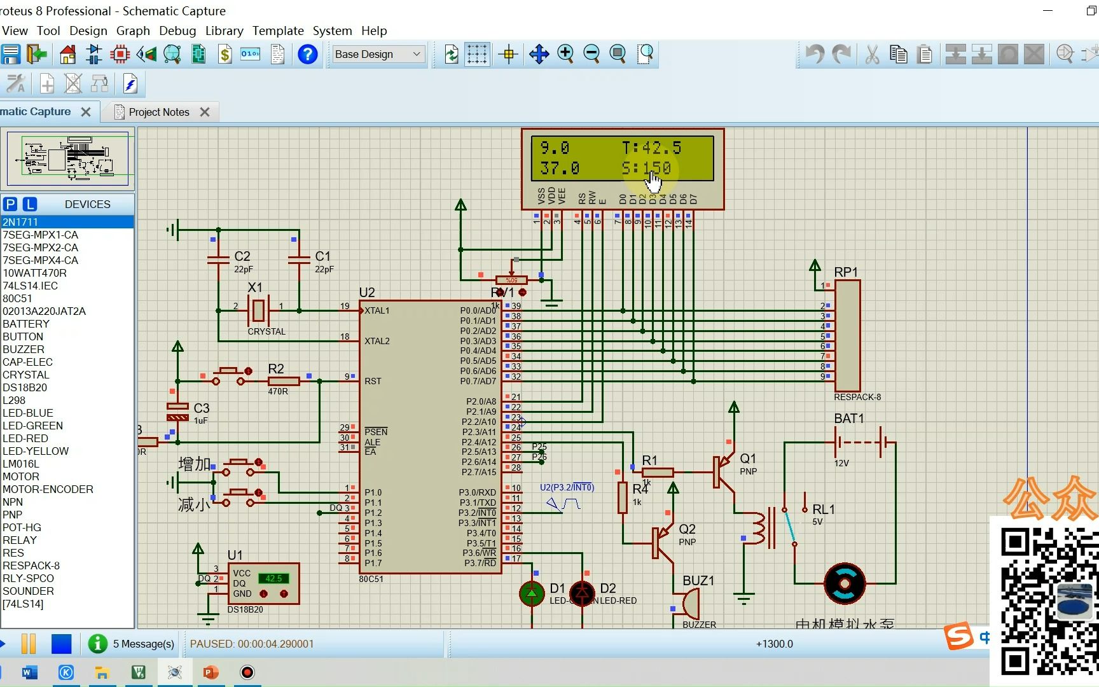
Task: Open the 5 Message(s) simulation log
Action: click(x=132, y=644)
